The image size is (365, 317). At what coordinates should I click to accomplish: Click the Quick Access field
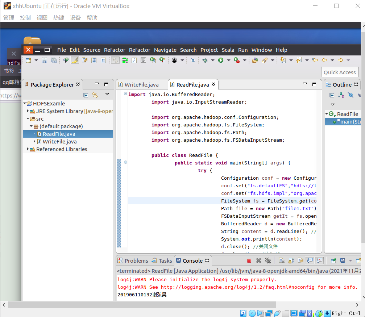340,72
